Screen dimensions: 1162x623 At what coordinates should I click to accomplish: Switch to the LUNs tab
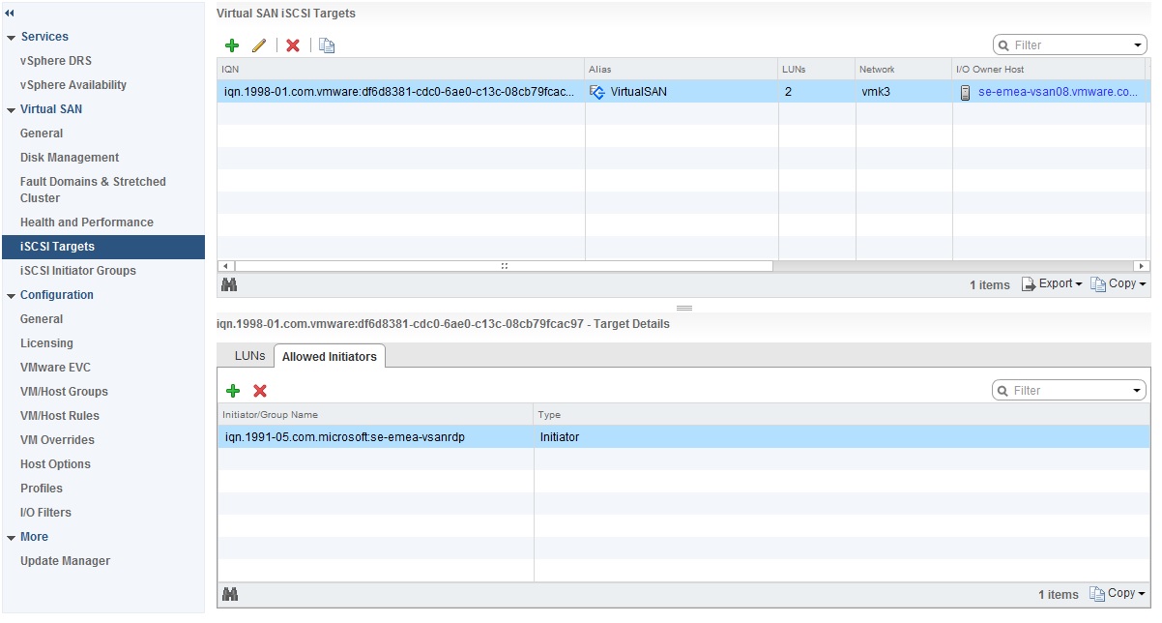click(249, 356)
